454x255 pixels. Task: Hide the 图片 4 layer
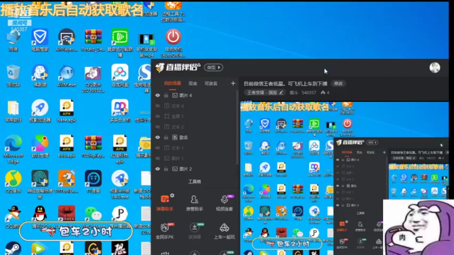[x=158, y=95]
